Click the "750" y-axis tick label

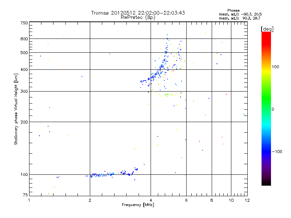(24, 23)
